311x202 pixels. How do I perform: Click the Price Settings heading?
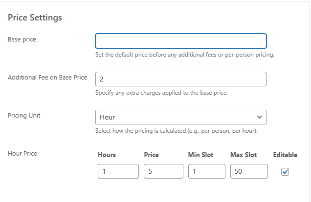[35, 18]
